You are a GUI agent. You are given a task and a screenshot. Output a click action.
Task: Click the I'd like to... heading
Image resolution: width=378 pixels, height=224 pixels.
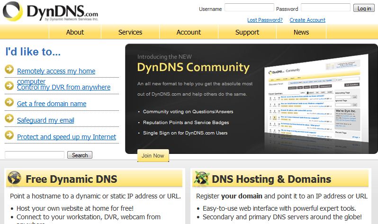(x=33, y=52)
